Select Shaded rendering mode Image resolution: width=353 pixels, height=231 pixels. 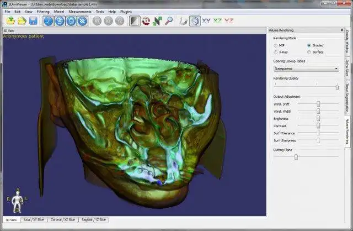point(315,45)
